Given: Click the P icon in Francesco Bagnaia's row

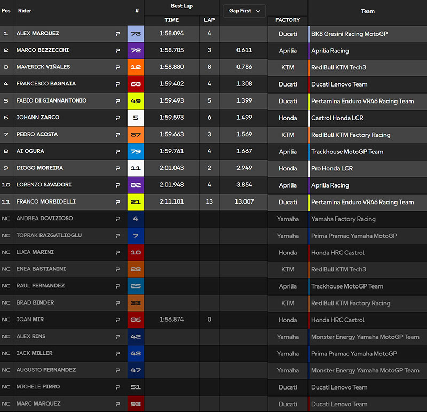Looking at the screenshot, I should 118,84.
